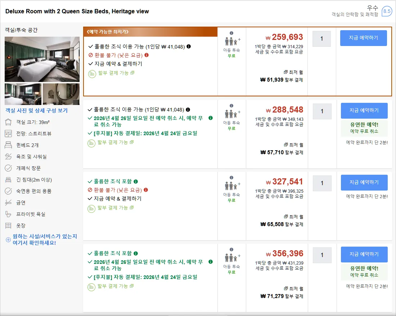Open room quantity selector for ₩288,548 rate
Viewport: 396px width, 316px height.
tap(322, 111)
